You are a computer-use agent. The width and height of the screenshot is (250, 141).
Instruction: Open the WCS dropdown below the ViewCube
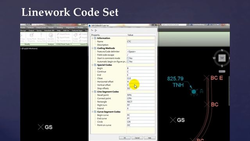click(x=222, y=71)
